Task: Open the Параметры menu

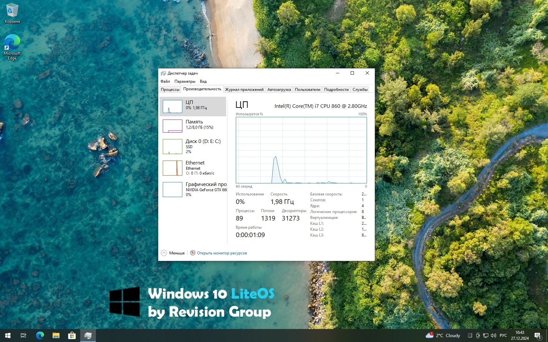Action: (185, 81)
